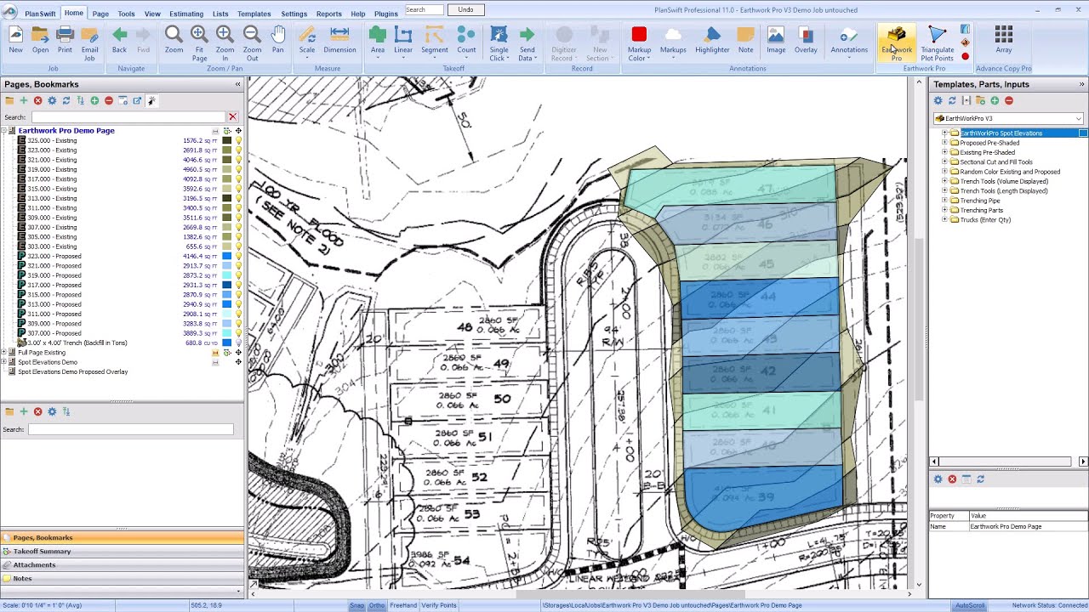Toggle Ortho mode in status bar

click(377, 605)
